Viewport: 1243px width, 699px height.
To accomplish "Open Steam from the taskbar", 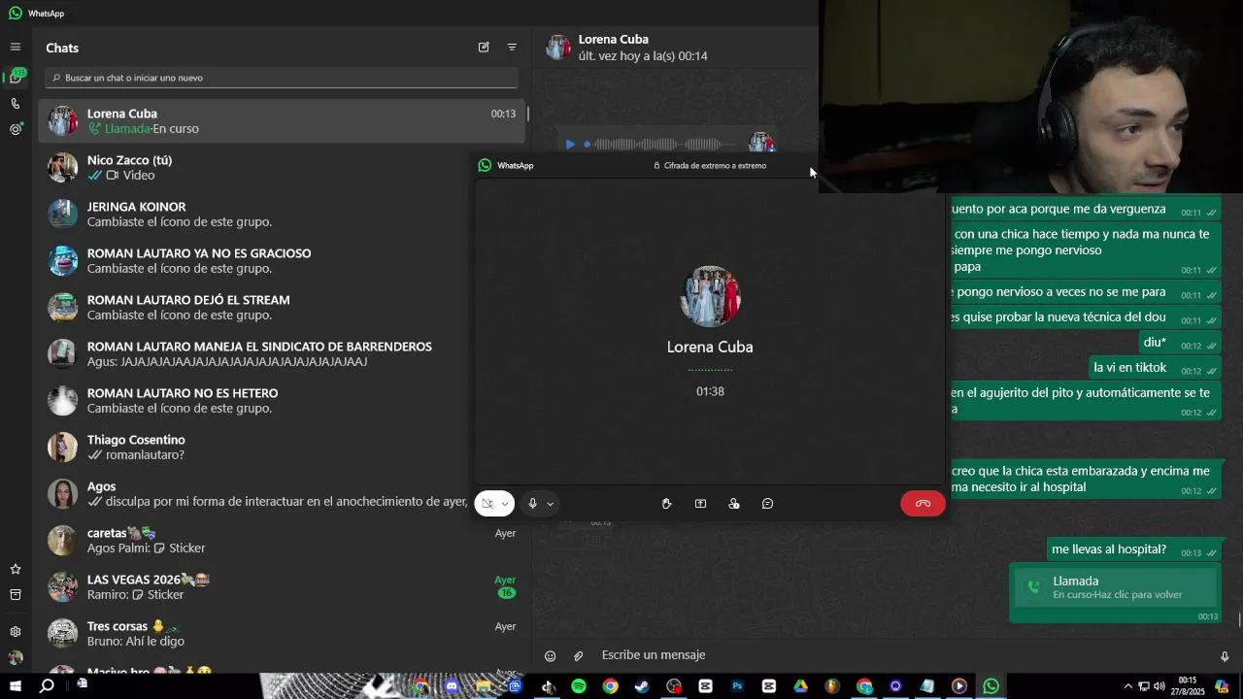I will coord(642,686).
